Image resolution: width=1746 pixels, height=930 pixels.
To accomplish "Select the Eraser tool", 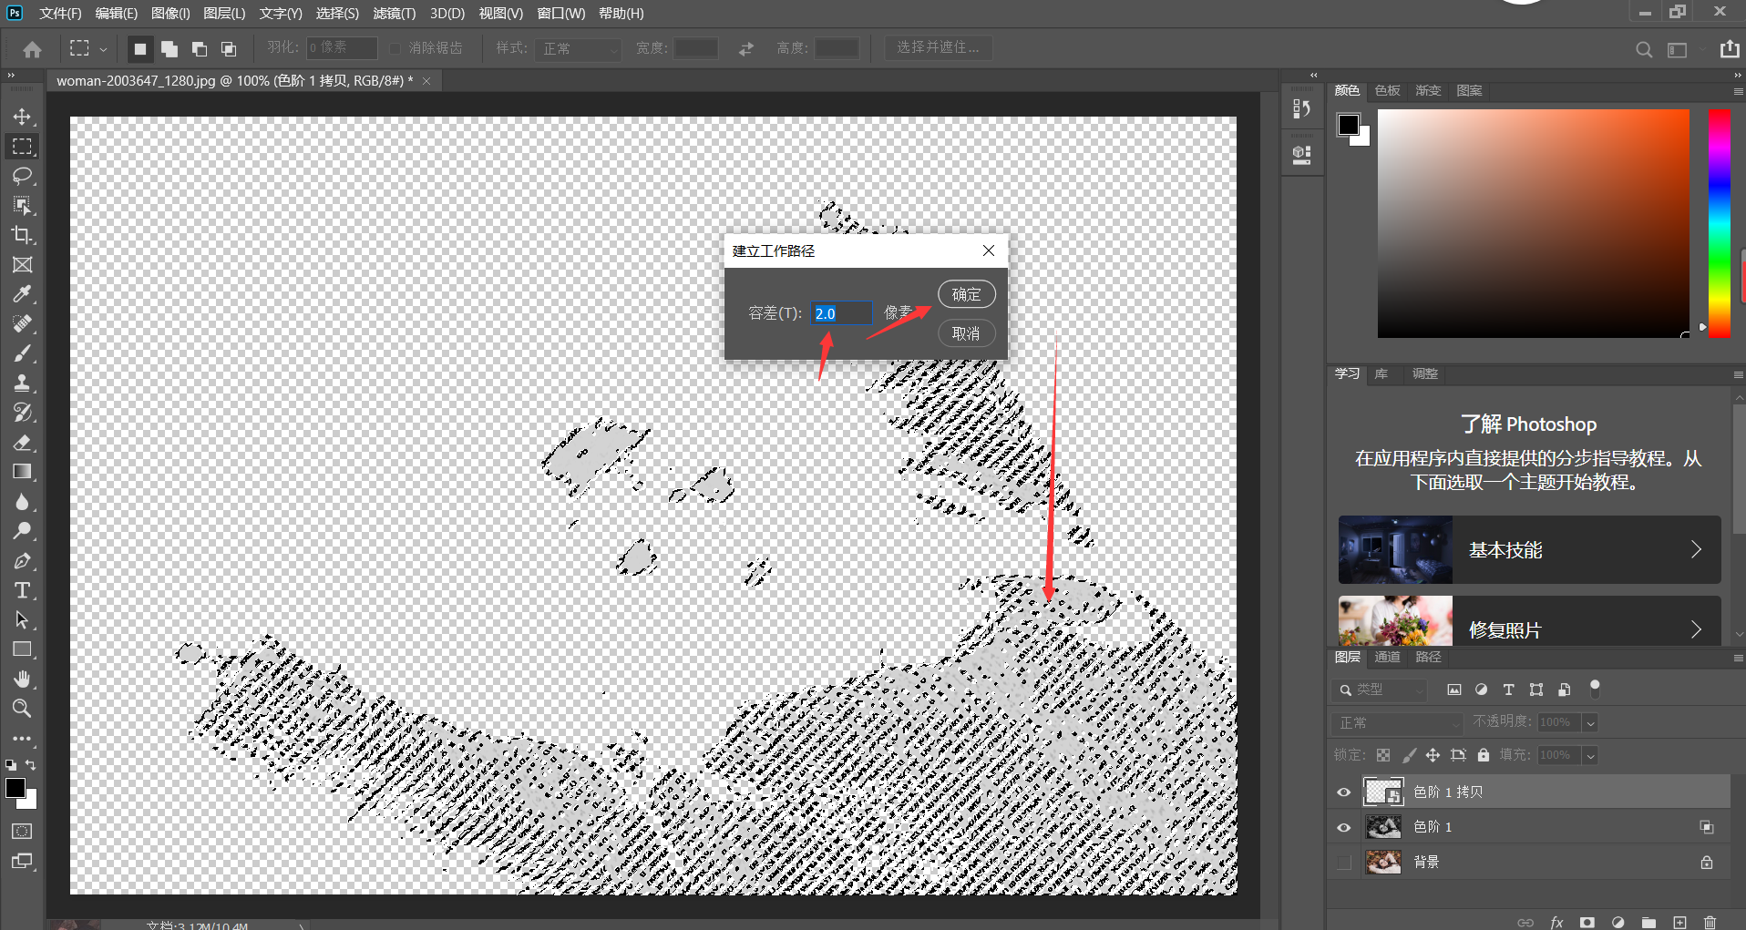I will [x=23, y=443].
